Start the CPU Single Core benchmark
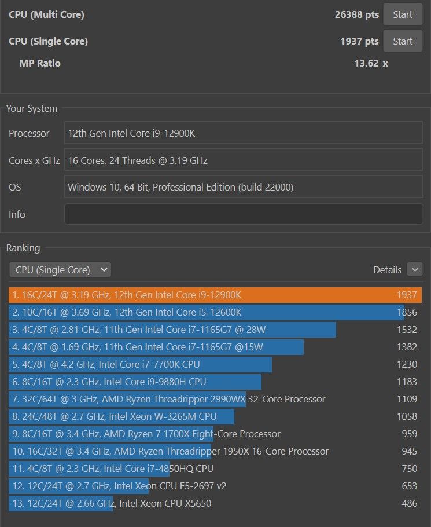The height and width of the screenshot is (527, 431). coord(403,41)
